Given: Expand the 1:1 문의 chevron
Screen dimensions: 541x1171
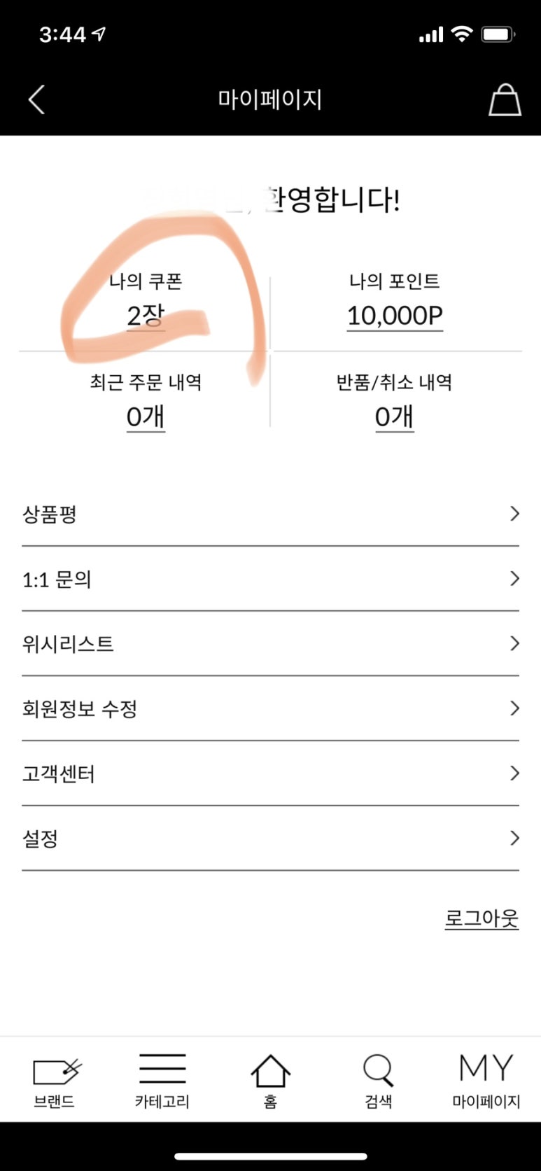Looking at the screenshot, I should (514, 579).
